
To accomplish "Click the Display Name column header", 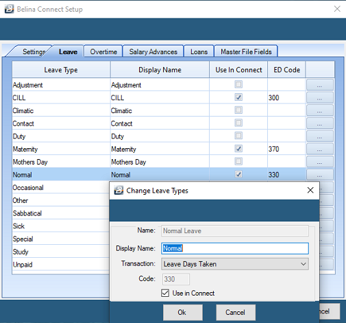I will coord(160,70).
